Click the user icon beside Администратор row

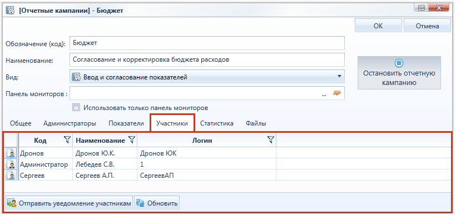(11, 164)
